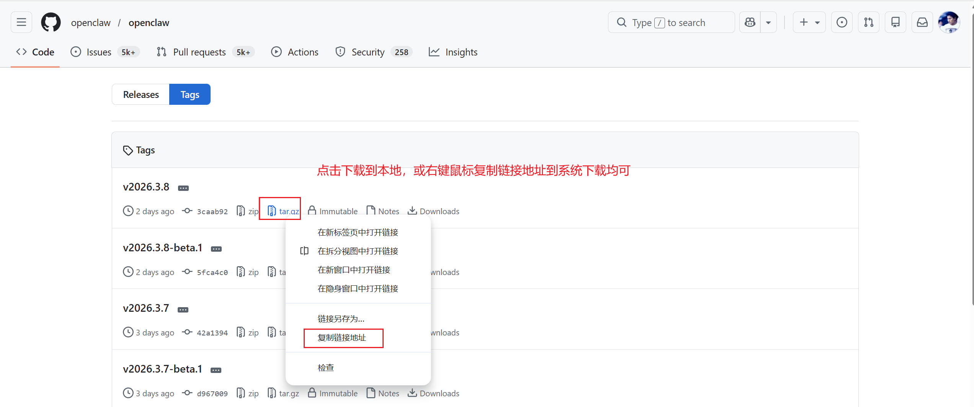This screenshot has width=974, height=407.
Task: Click the plus create-new icon
Action: coord(803,22)
